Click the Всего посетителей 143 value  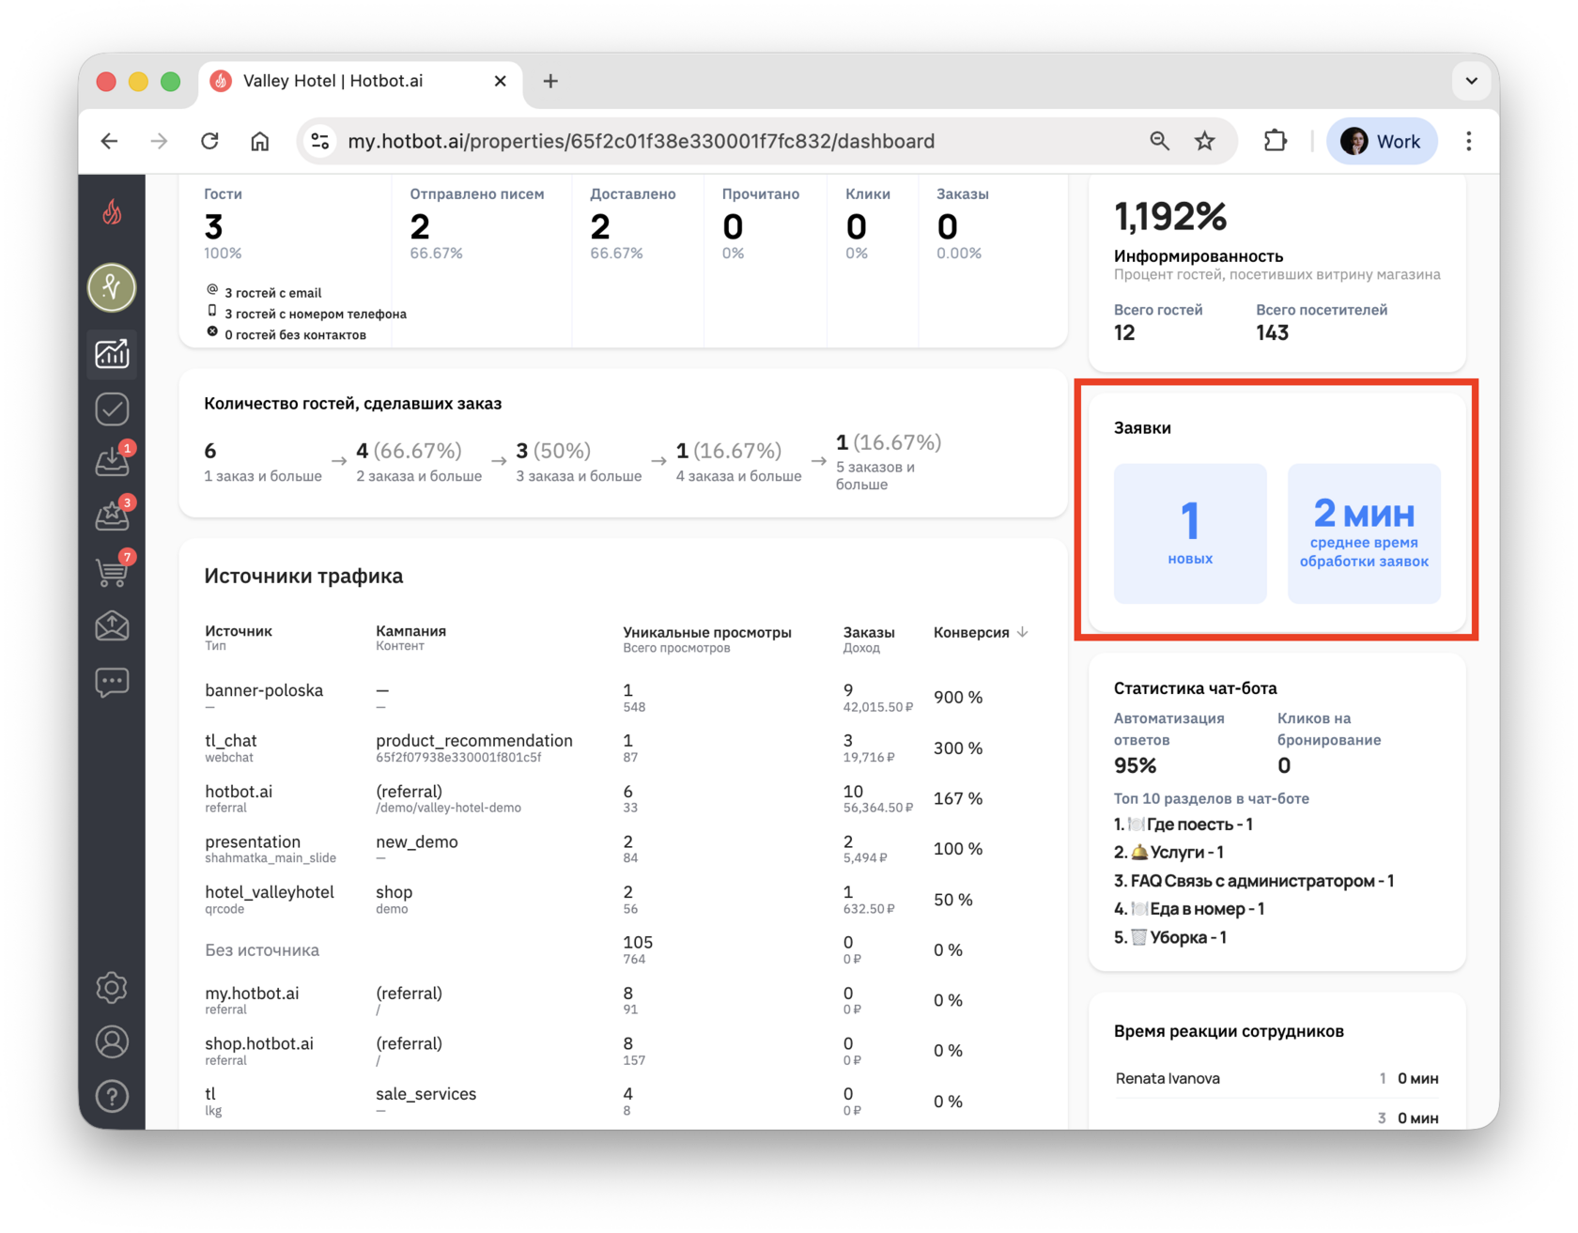(x=1273, y=333)
